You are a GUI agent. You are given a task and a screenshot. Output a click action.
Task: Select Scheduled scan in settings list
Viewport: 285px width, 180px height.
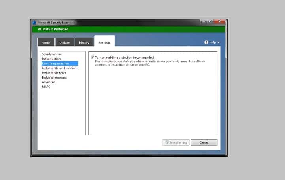pos(52,54)
